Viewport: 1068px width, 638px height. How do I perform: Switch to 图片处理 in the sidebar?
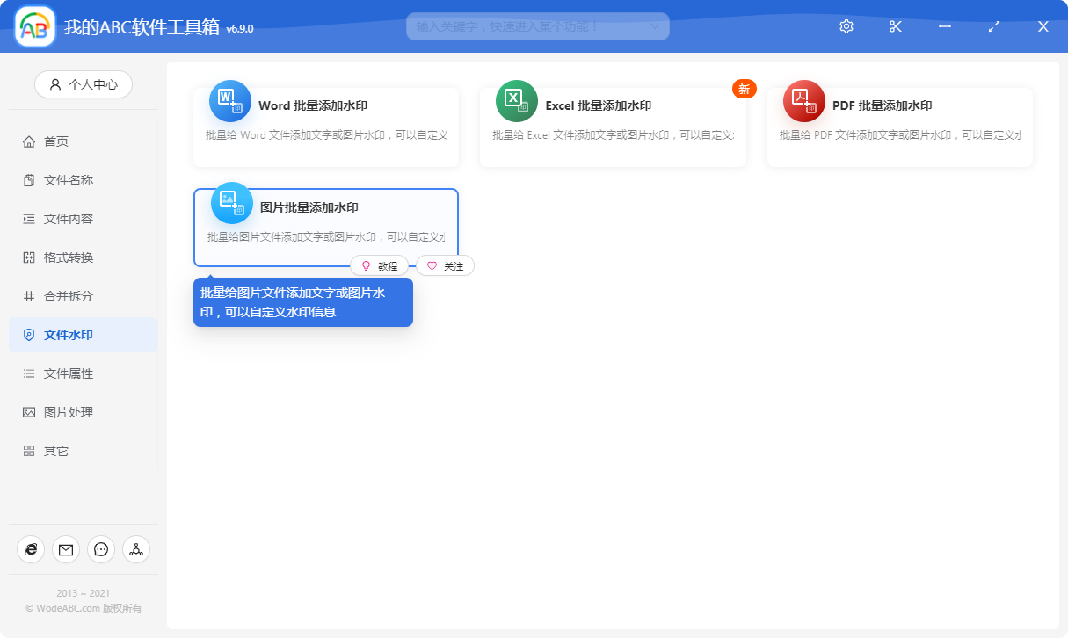tap(69, 412)
